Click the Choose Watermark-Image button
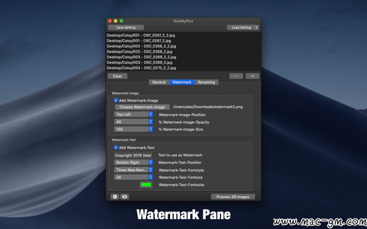Viewport: 367px width, 229px height. coord(142,107)
